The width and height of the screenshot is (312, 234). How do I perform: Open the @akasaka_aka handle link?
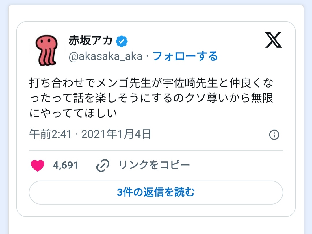click(x=105, y=56)
